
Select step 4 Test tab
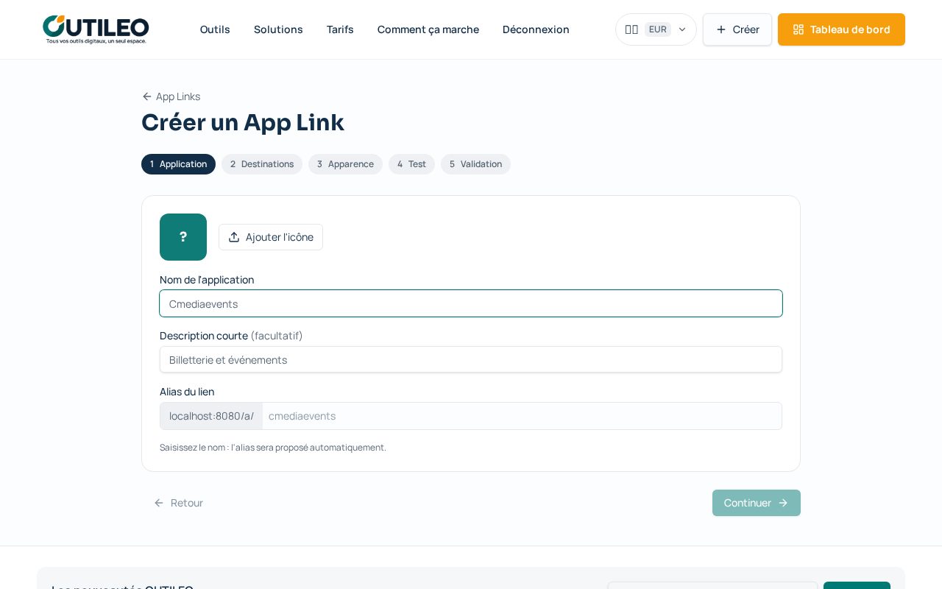[x=411, y=164]
